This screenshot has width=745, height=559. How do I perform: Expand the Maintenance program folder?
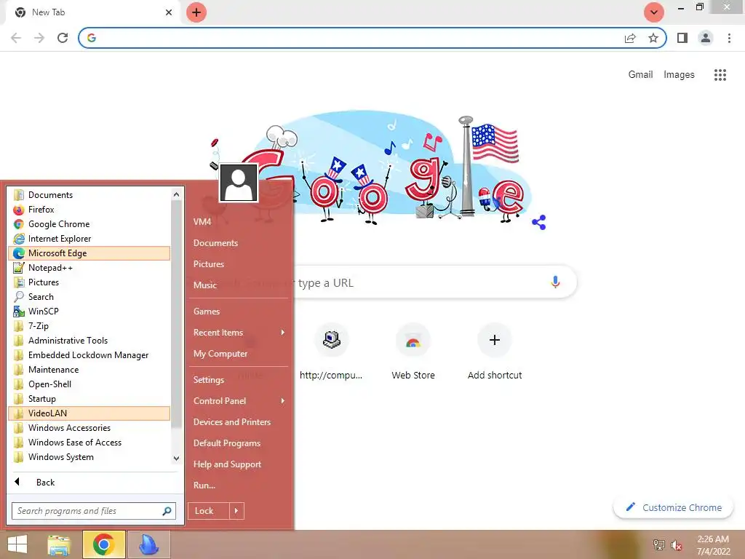[x=89, y=370]
